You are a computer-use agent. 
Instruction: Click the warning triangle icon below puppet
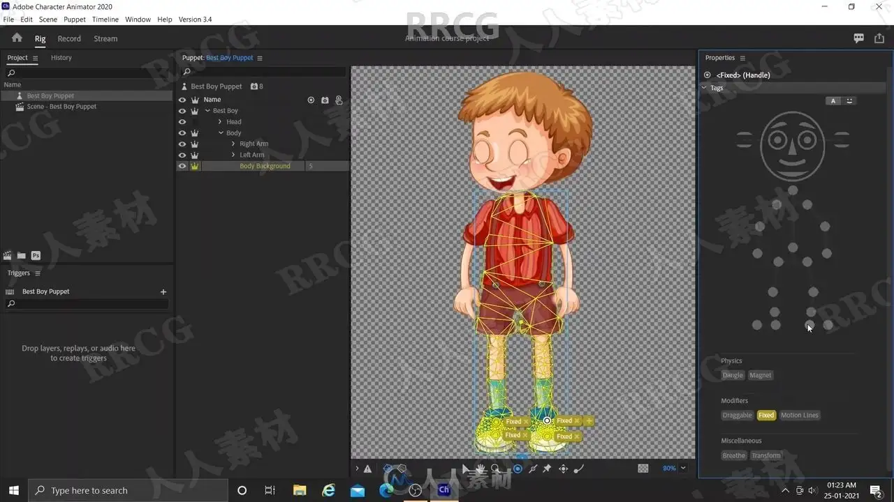367,469
